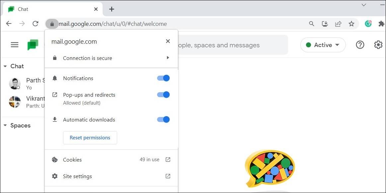This screenshot has height=193, width=386.
Task: Click the Grammarly extension icon
Action: tap(368, 24)
